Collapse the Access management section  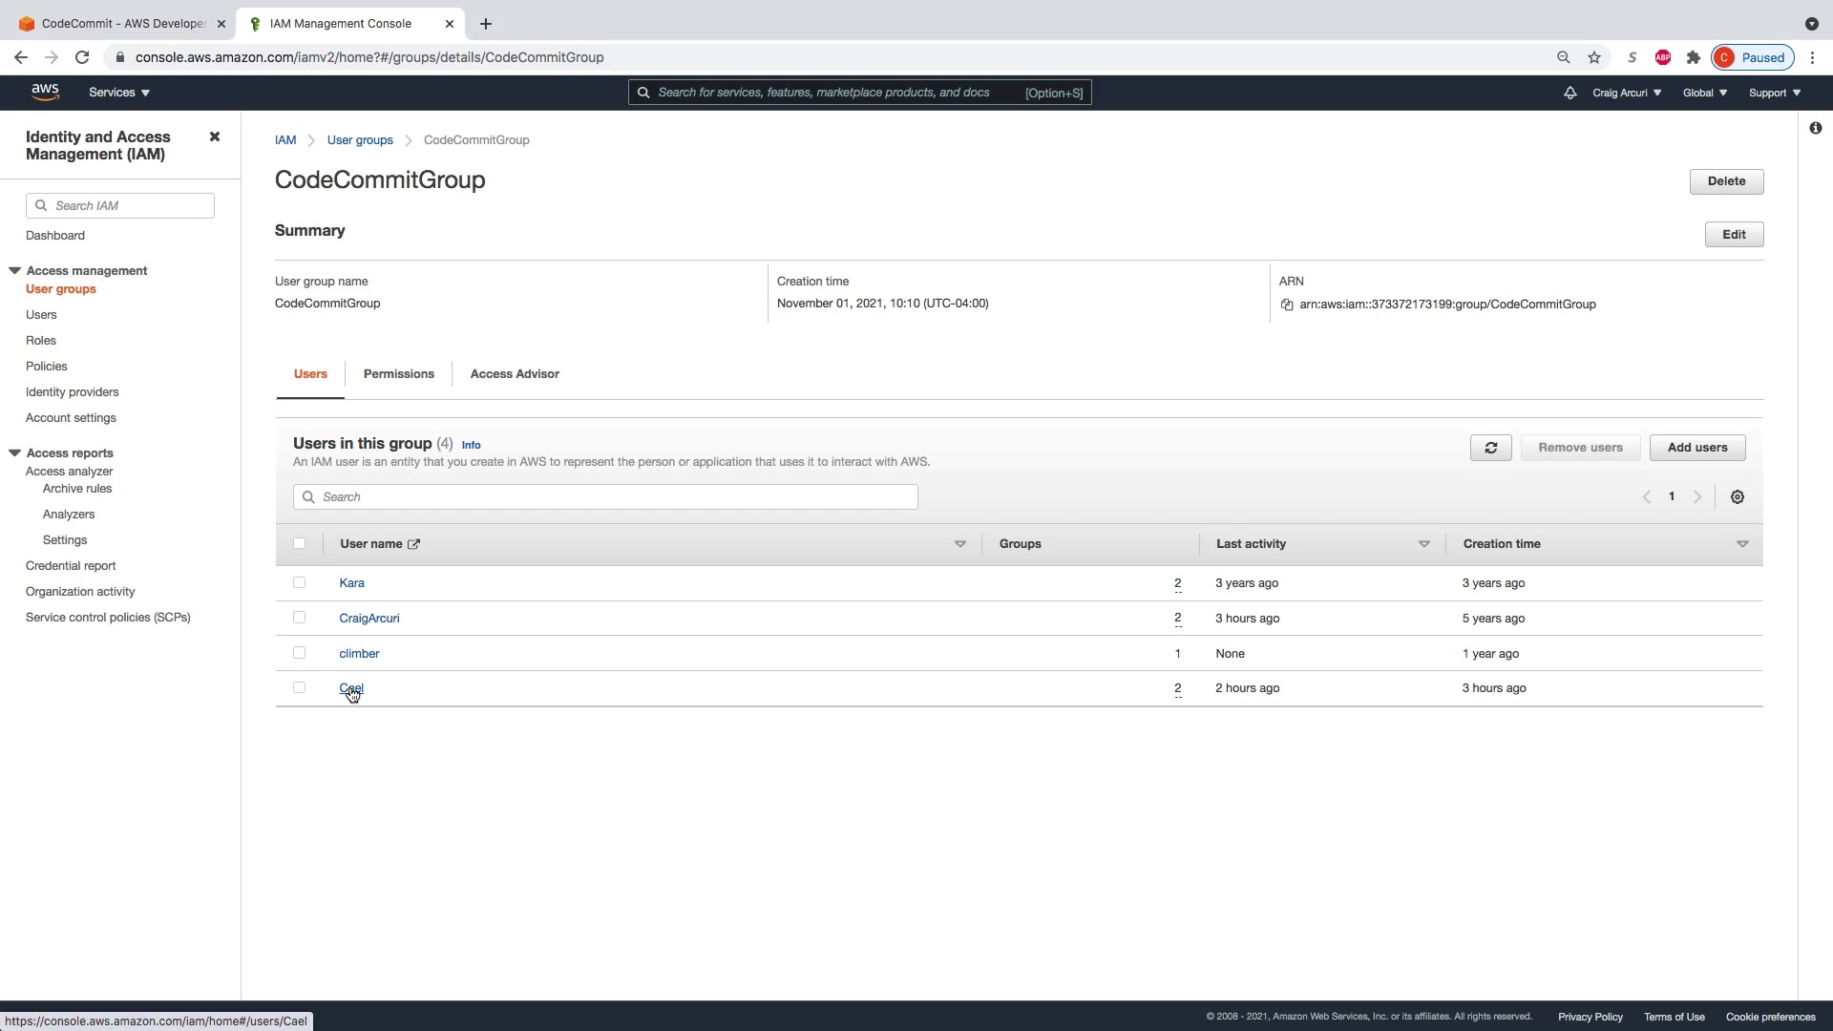pos(15,271)
